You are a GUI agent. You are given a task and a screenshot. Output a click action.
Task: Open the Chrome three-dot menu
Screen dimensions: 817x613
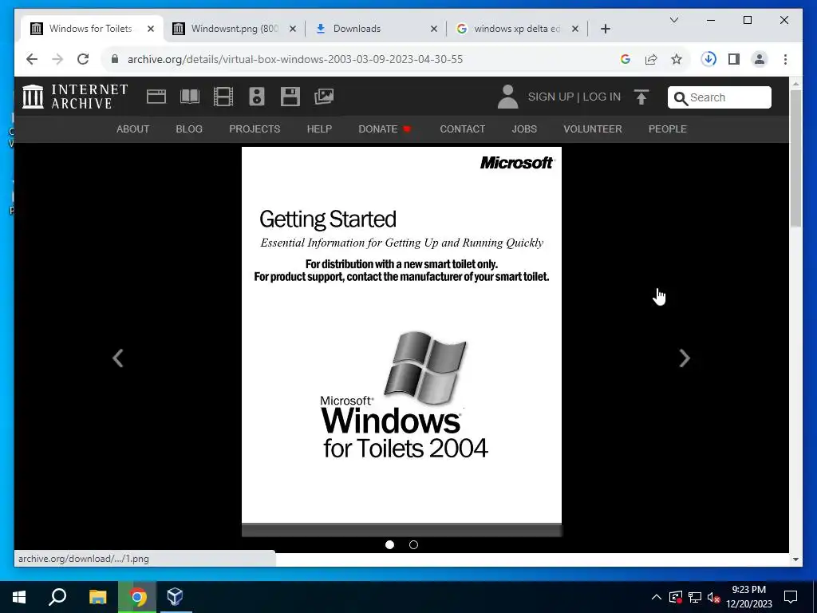coord(785,59)
